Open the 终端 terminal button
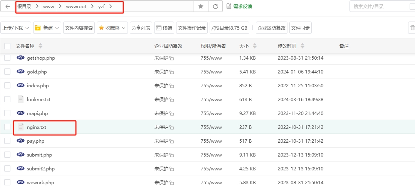Image resolution: width=415 pixels, height=190 pixels. [x=164, y=28]
